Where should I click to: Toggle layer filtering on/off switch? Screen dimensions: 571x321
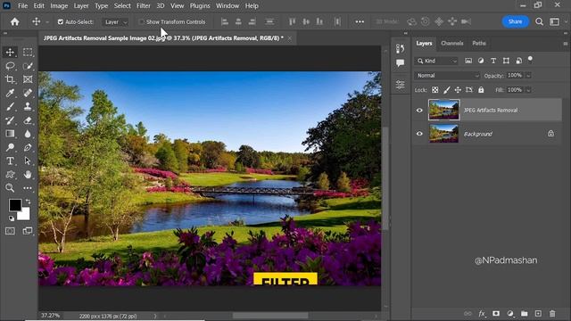pos(530,60)
